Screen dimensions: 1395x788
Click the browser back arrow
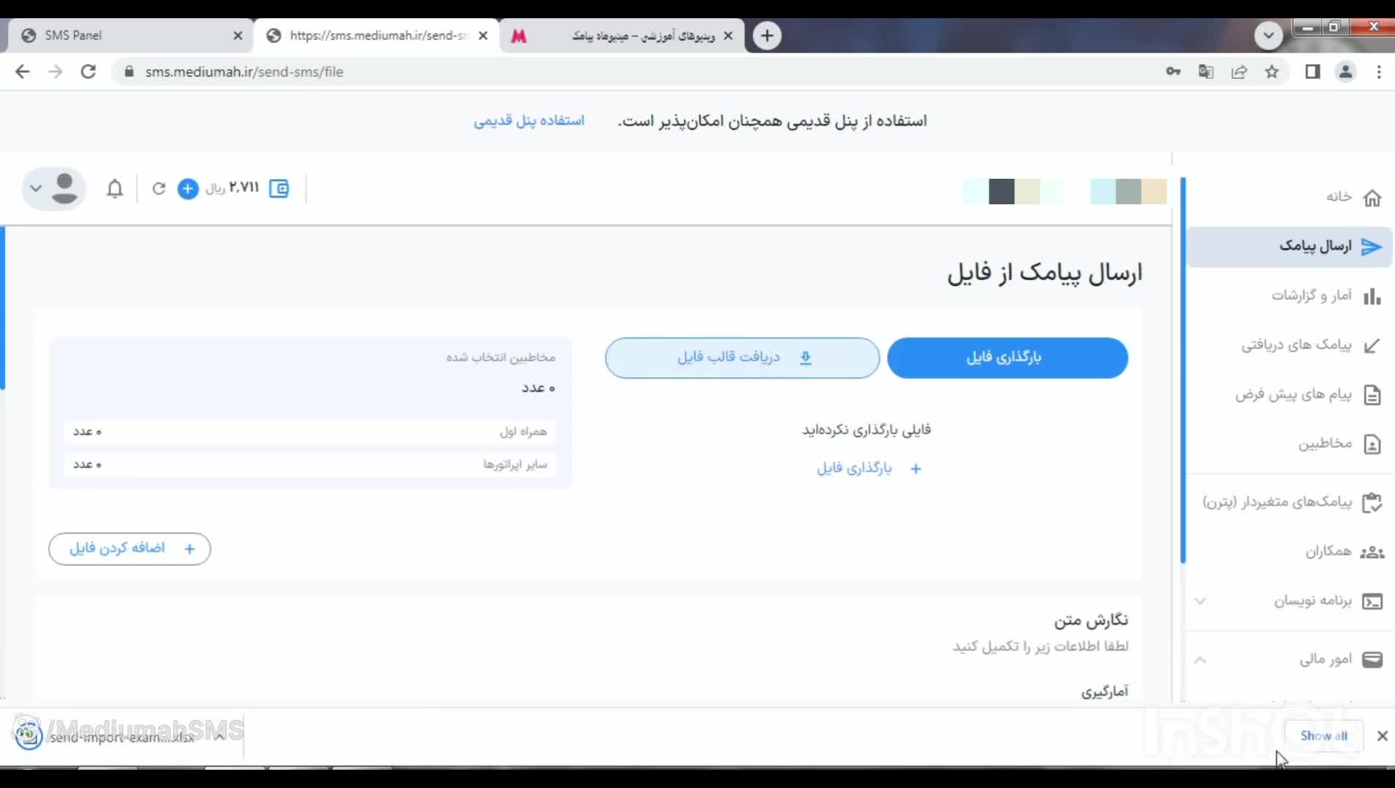click(x=23, y=72)
